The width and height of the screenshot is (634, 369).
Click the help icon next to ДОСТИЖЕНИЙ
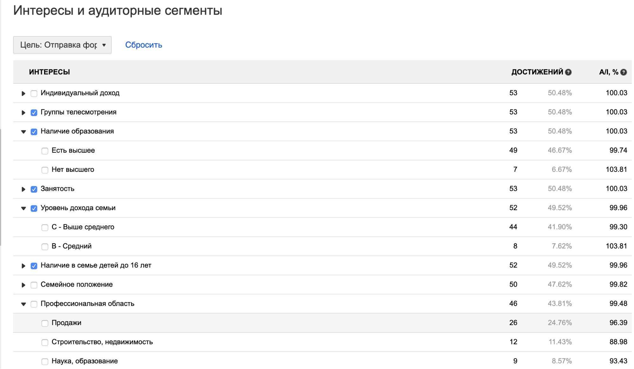coord(568,72)
